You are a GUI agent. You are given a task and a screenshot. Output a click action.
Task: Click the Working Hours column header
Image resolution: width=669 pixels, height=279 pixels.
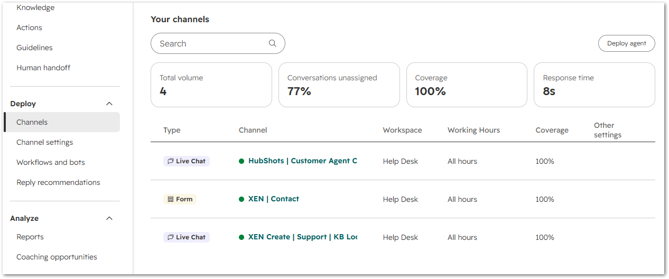[473, 130]
